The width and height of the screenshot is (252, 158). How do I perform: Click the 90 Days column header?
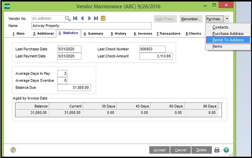[x=201, y=106]
